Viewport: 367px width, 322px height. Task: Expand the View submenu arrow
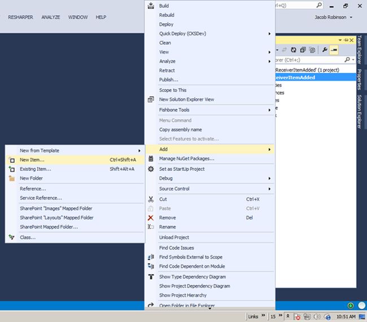tap(269, 52)
